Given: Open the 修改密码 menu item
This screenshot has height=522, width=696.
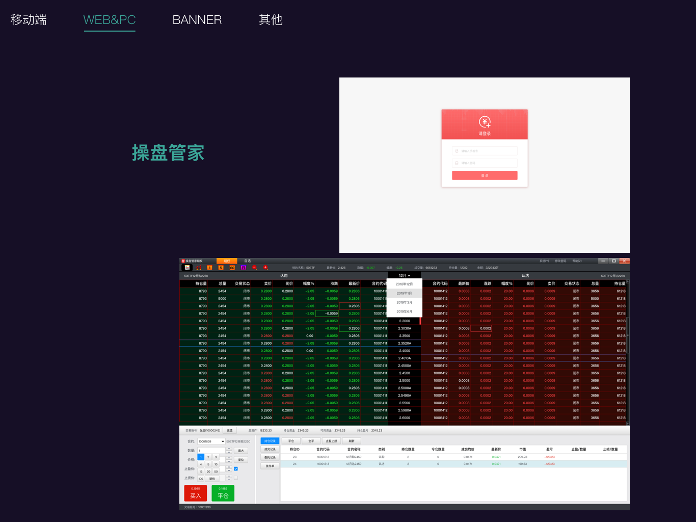Looking at the screenshot, I should click(x=560, y=261).
